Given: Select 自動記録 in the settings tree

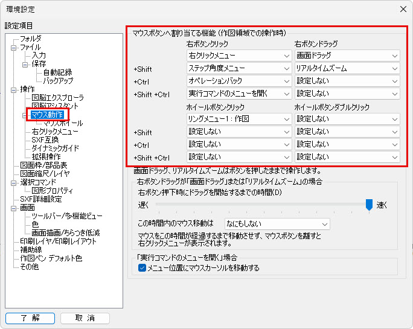Looking at the screenshot, I should click(x=58, y=72).
